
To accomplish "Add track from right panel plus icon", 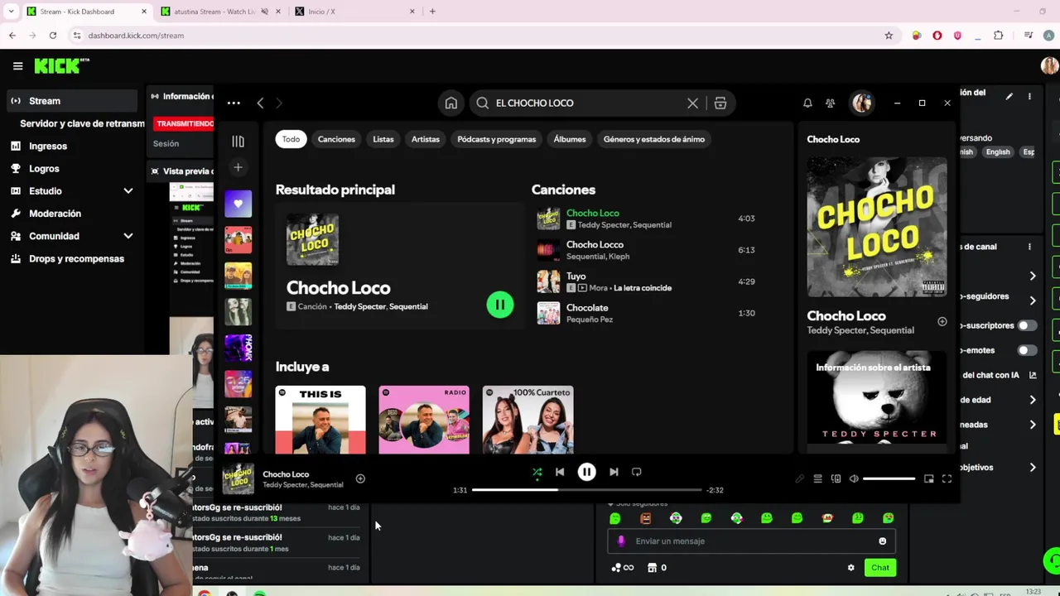I will [942, 321].
